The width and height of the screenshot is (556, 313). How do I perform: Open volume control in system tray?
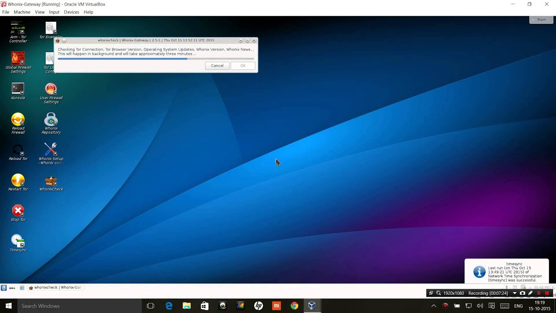coord(480,306)
